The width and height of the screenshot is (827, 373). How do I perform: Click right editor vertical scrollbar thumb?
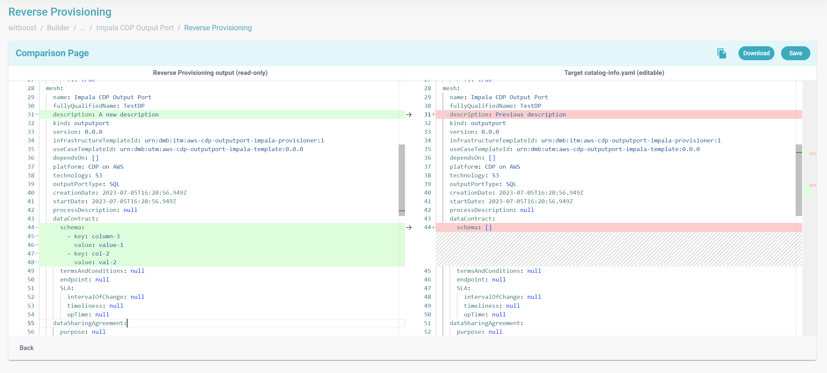(799, 180)
